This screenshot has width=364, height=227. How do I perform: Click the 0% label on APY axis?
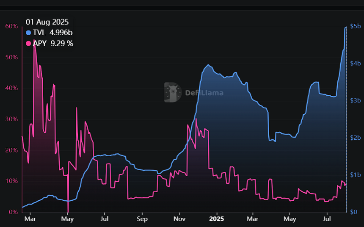pyautogui.click(x=13, y=212)
